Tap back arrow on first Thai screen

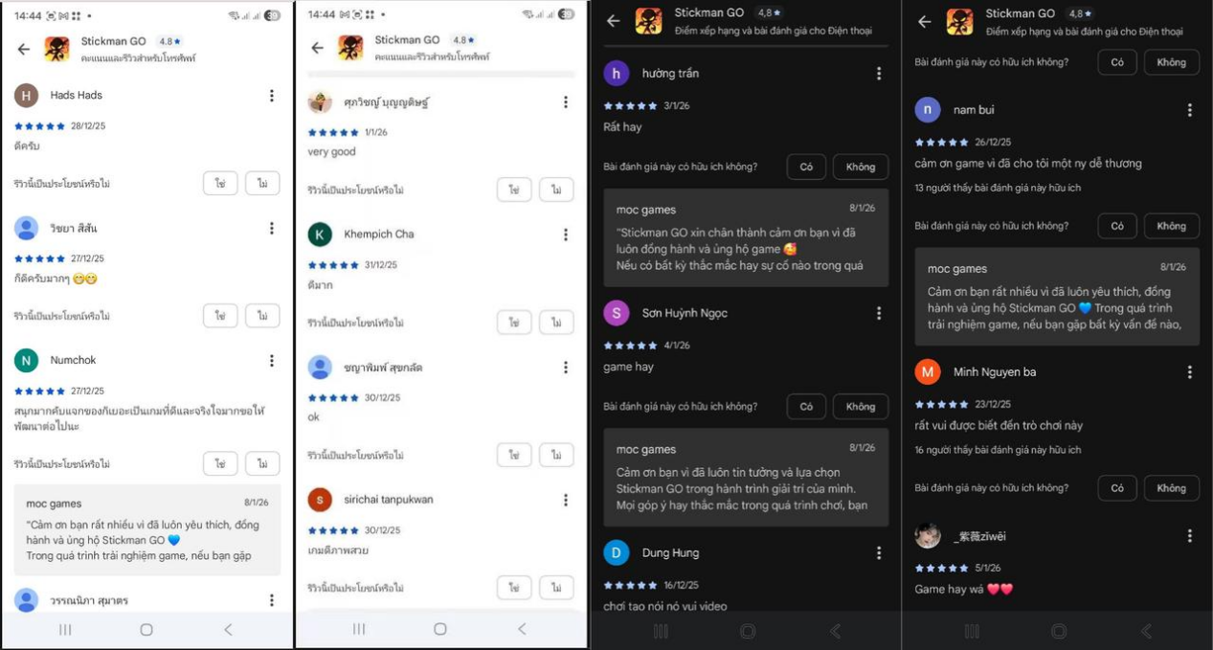(24, 49)
